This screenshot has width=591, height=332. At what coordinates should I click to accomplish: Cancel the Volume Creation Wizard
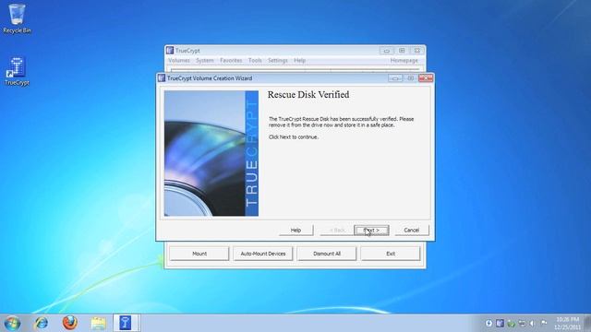[412, 230]
